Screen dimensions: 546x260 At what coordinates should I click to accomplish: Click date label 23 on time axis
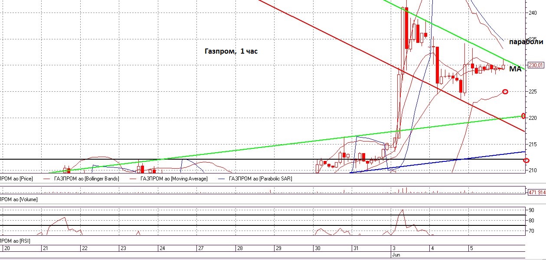pos(123,248)
